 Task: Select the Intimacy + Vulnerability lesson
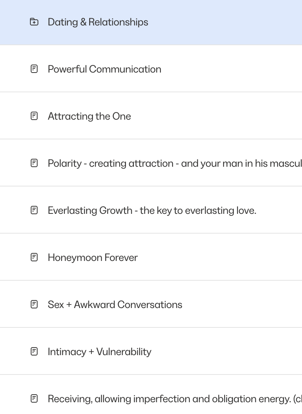click(99, 352)
